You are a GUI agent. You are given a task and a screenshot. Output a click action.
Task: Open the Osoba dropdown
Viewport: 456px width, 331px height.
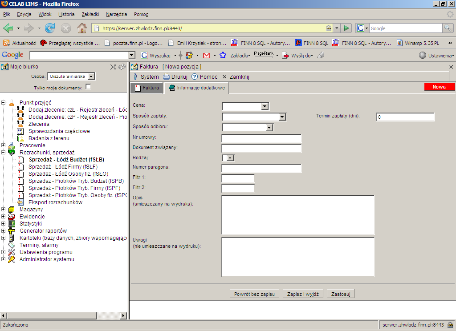(x=91, y=77)
